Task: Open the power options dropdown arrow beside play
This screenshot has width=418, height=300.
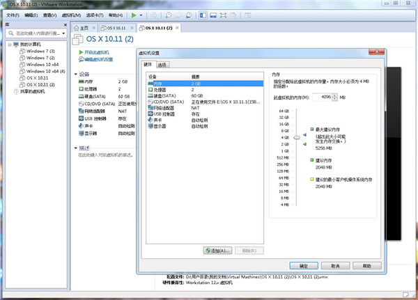Action: (x=141, y=15)
